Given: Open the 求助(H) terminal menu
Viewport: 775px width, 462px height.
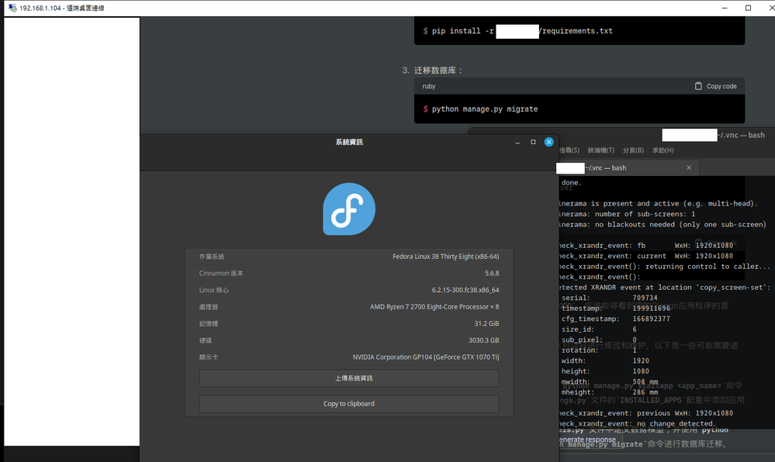Looking at the screenshot, I should point(663,150).
